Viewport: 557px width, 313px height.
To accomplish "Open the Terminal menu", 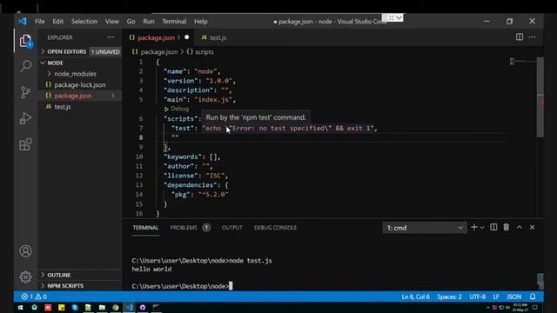I will pyautogui.click(x=174, y=21).
